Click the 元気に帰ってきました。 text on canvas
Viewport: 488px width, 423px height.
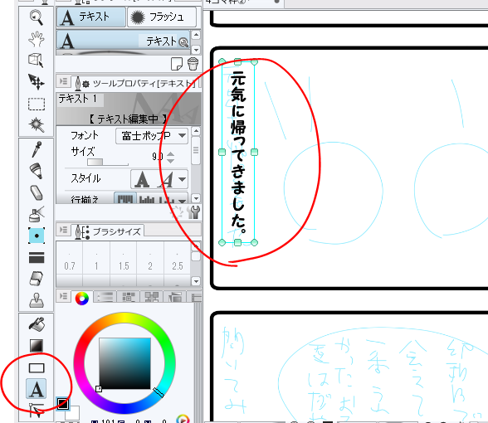click(x=238, y=152)
